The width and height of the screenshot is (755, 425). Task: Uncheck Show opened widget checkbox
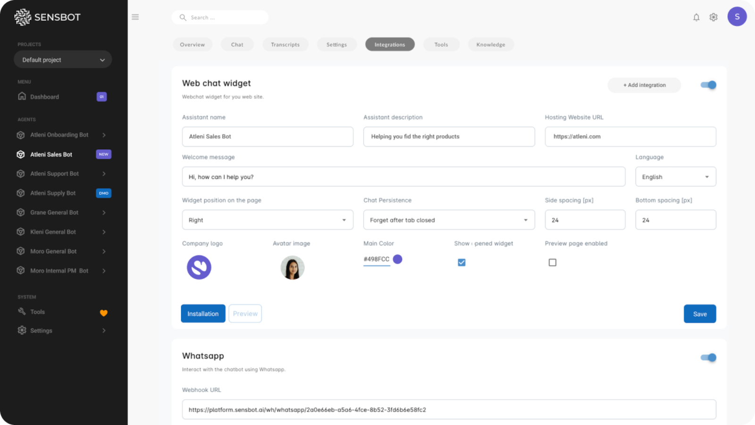[461, 263]
